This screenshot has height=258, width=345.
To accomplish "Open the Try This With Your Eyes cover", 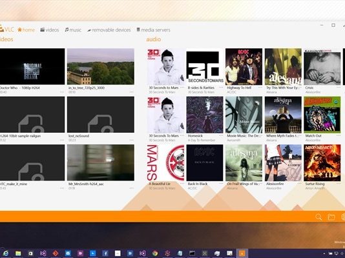I will click(x=283, y=66).
